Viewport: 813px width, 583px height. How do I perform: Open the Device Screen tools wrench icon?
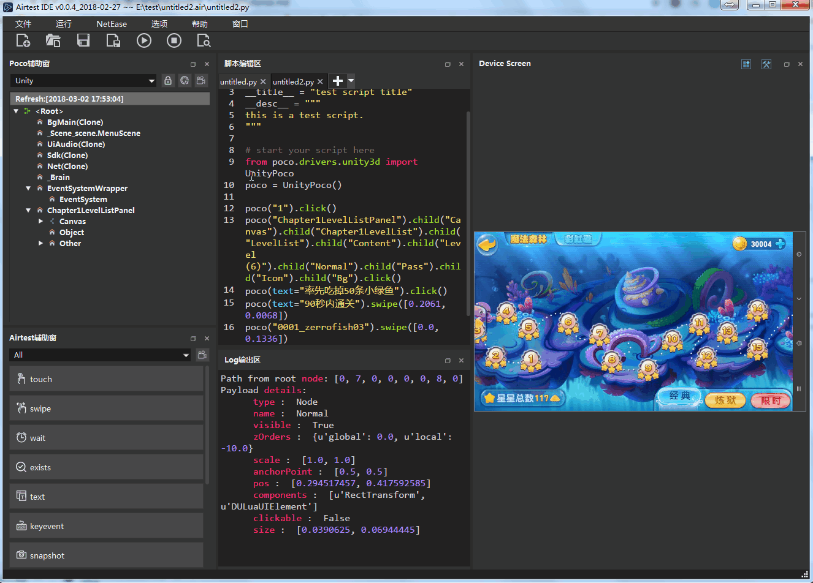(766, 64)
